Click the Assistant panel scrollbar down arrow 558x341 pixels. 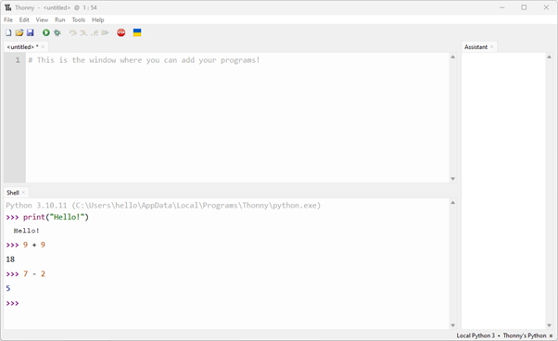[x=549, y=325]
